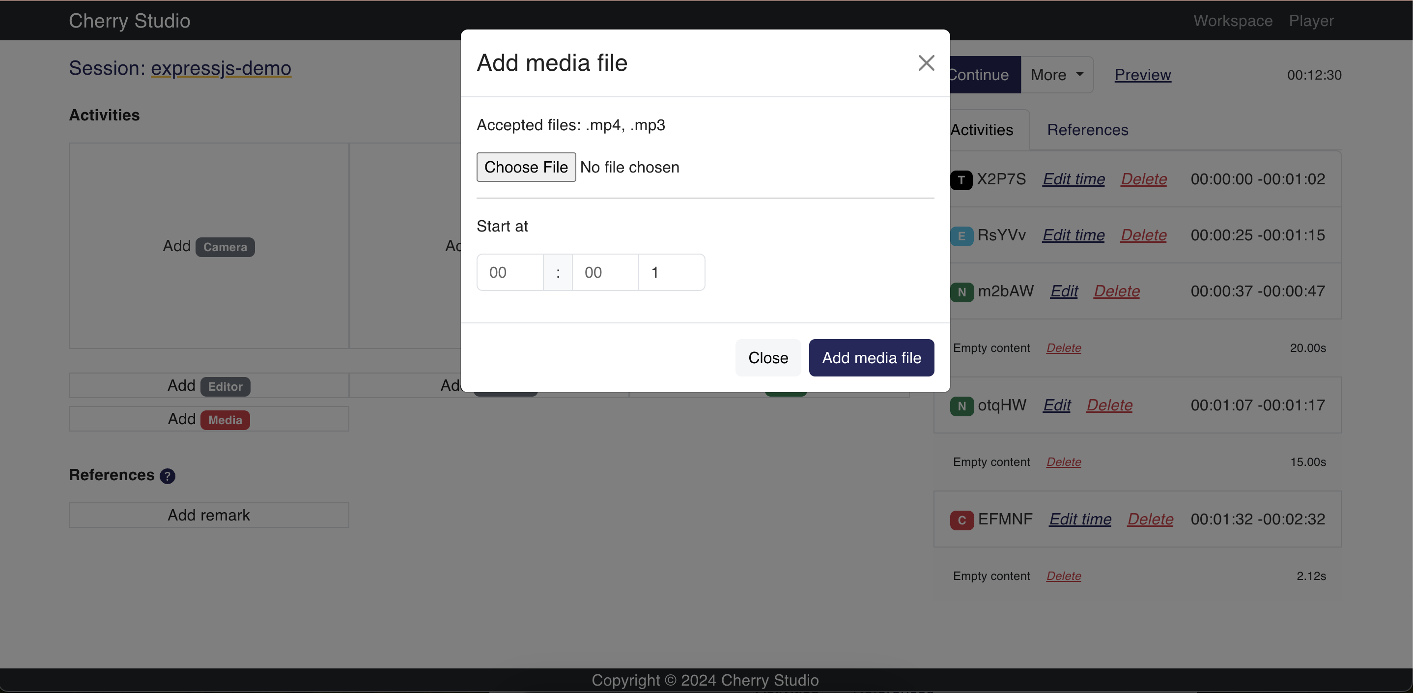Viewport: 1413px width, 693px height.
Task: Click the Close button in the dialog
Action: point(768,358)
